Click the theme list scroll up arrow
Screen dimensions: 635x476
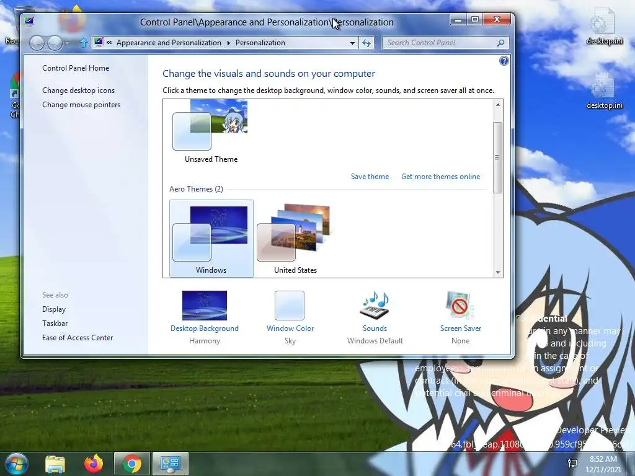[x=498, y=105]
